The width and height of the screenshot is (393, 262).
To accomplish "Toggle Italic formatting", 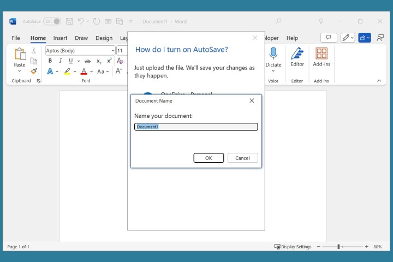I will tap(60, 61).
